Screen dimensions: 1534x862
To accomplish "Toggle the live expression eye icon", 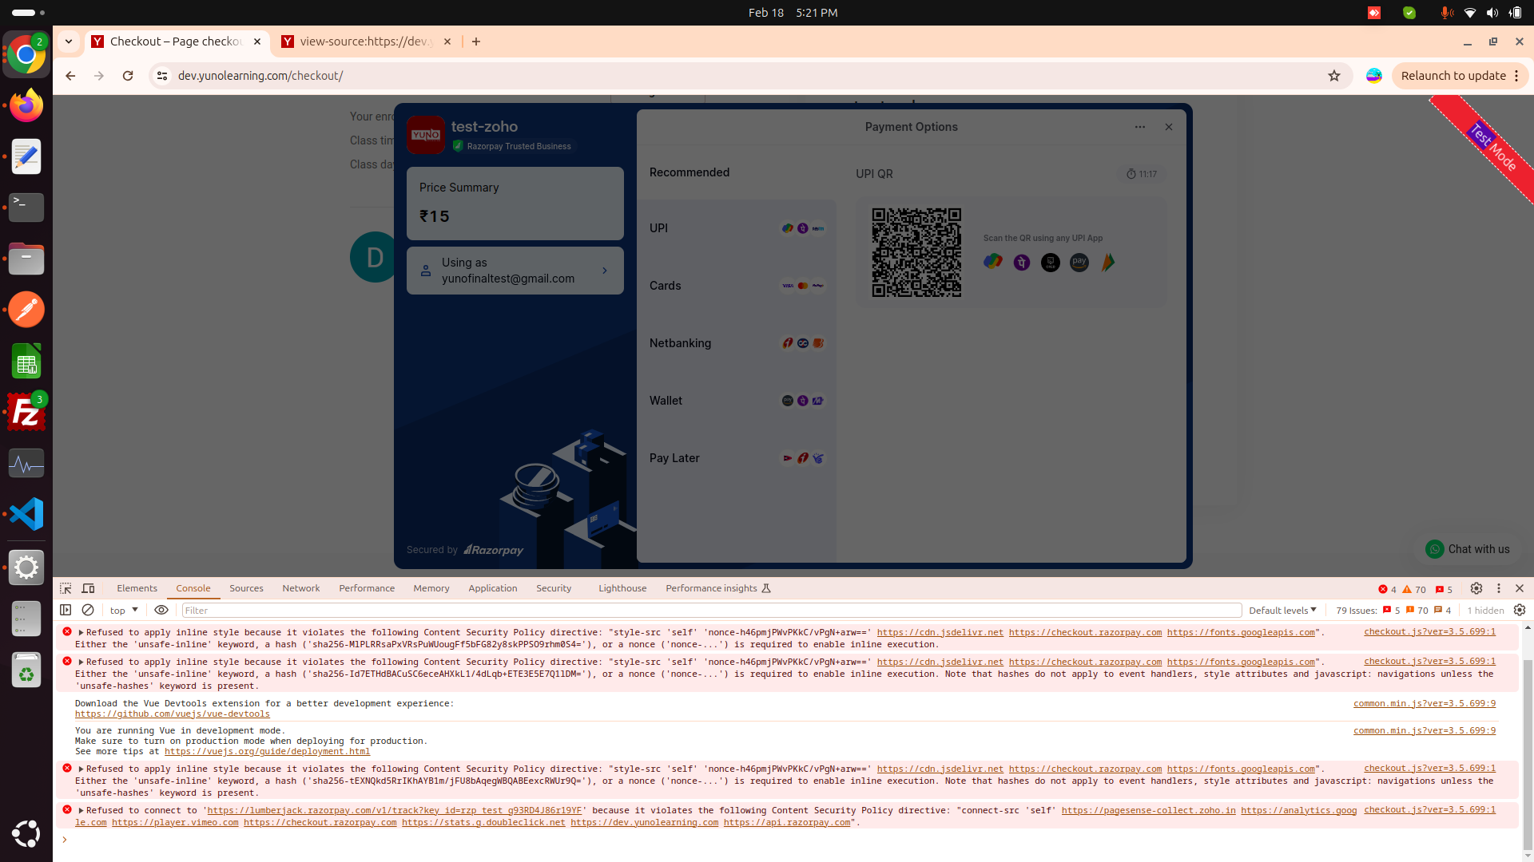I will click(x=161, y=610).
